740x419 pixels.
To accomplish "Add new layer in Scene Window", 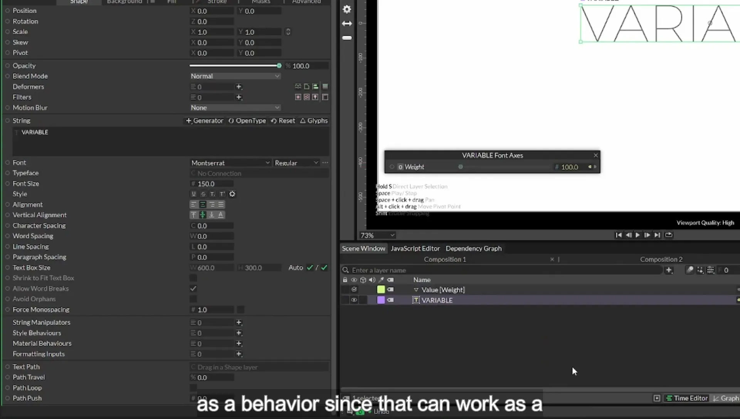I will click(x=669, y=270).
